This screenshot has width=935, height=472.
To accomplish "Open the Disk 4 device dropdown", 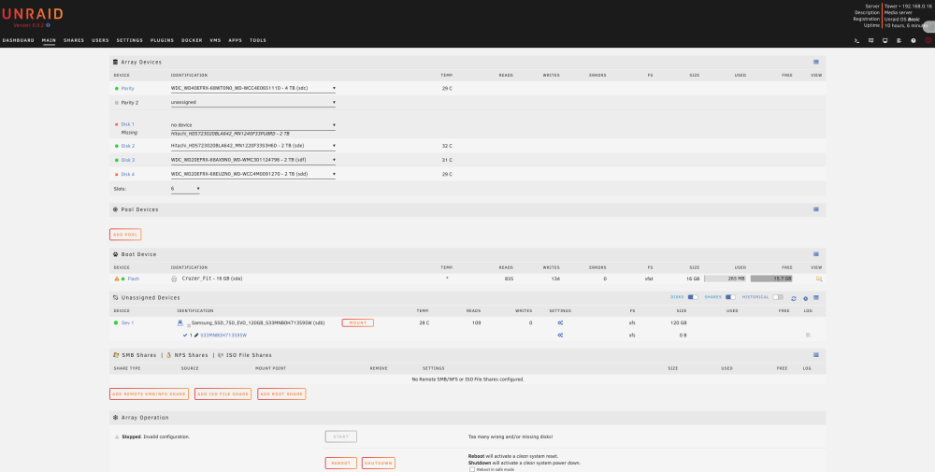I will coord(253,175).
